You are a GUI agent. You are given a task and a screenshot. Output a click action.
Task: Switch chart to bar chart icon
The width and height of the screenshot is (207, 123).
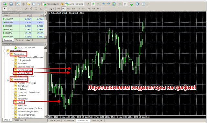click(x=88, y=4)
